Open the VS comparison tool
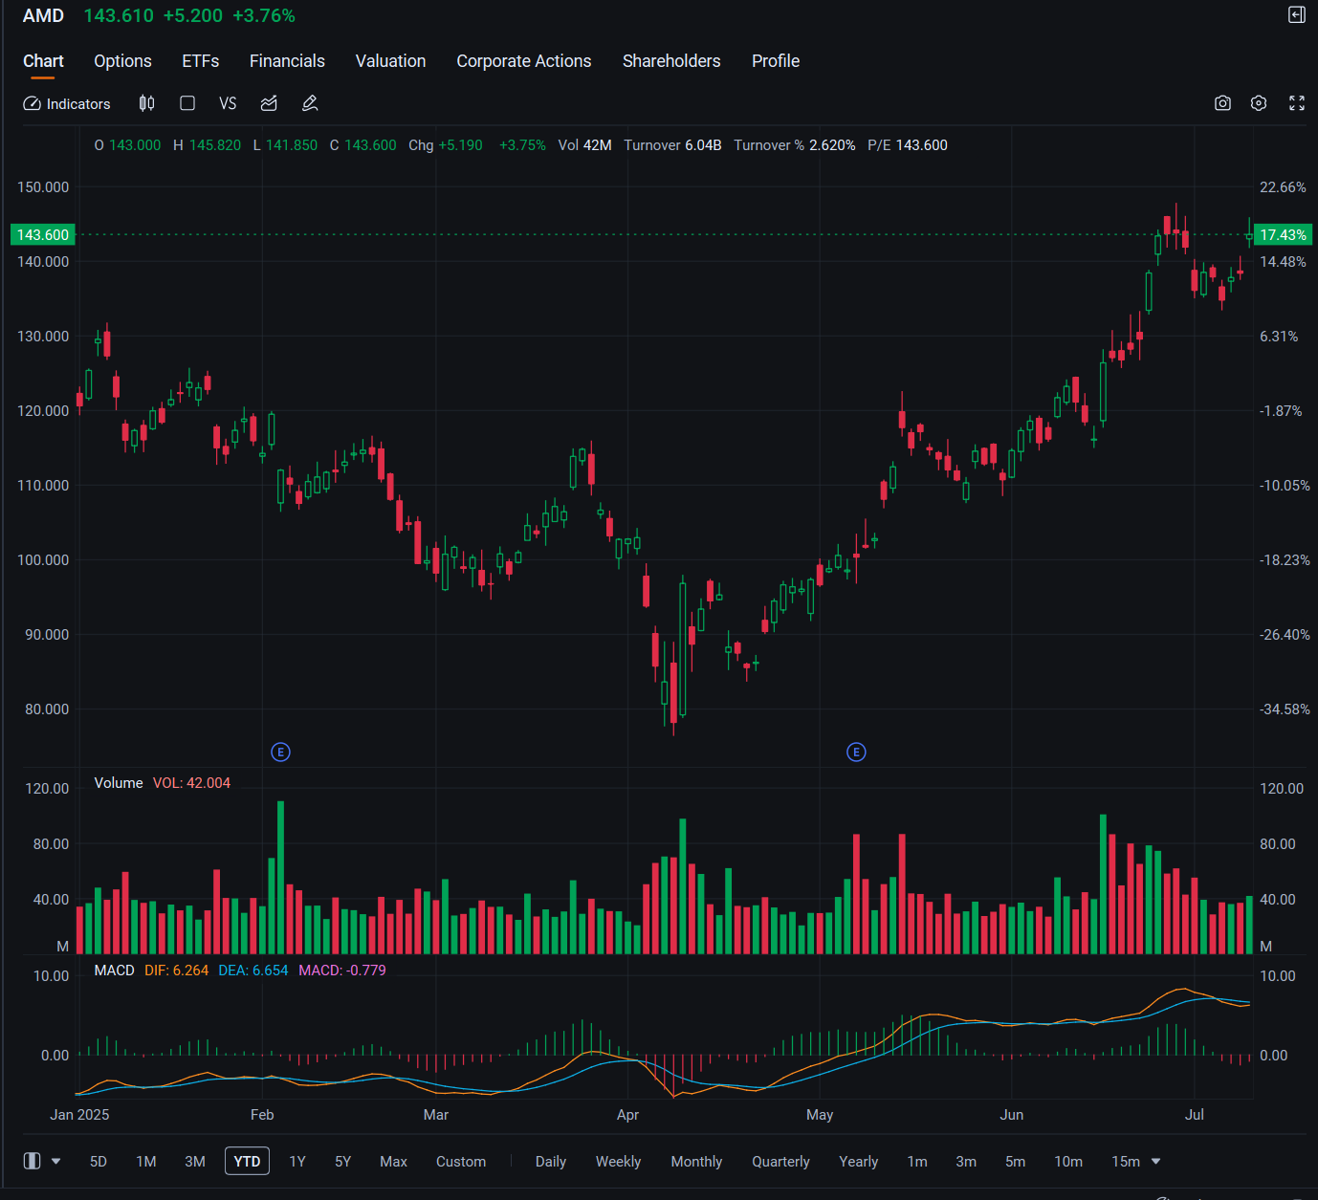 (x=228, y=103)
